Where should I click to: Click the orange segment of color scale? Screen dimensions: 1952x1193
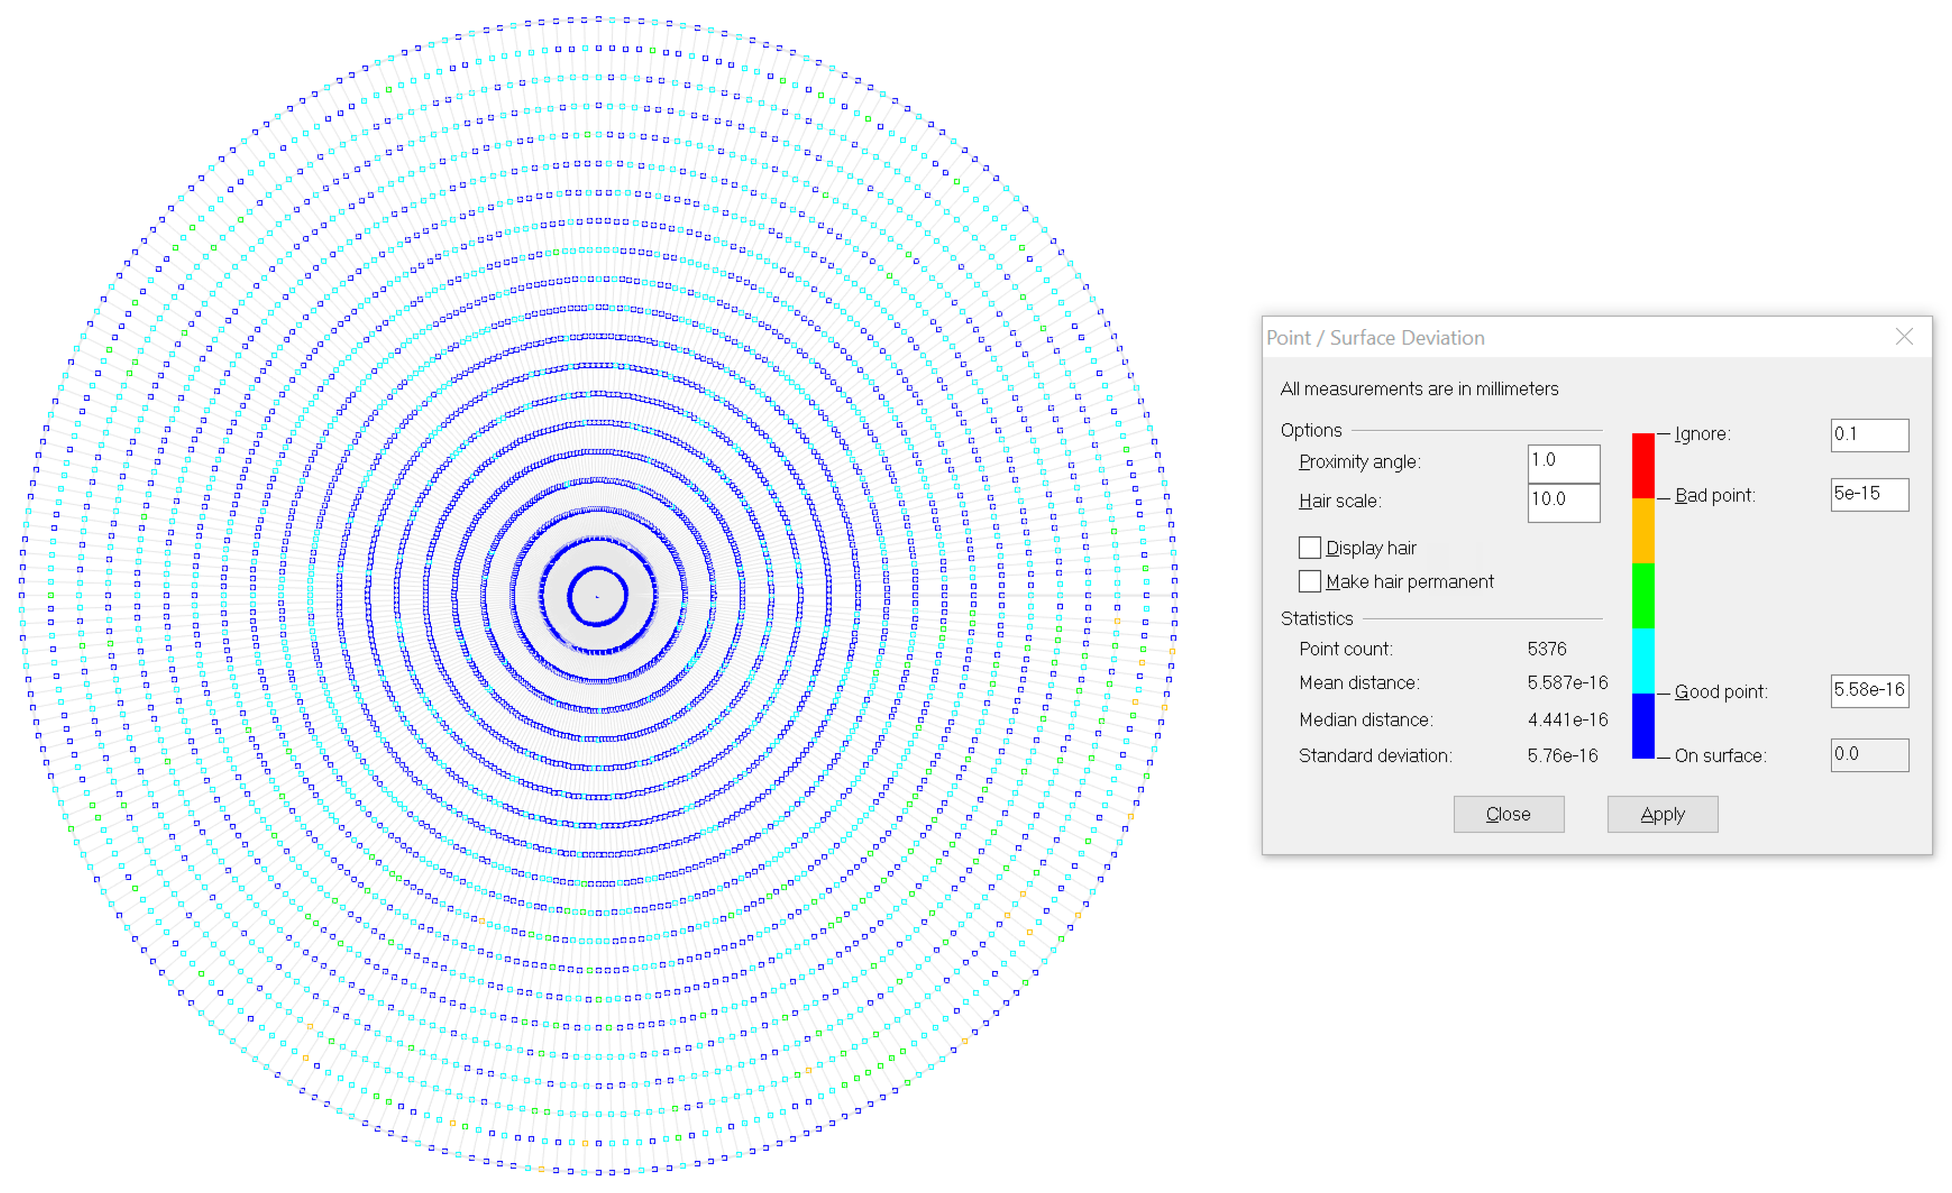[1643, 530]
